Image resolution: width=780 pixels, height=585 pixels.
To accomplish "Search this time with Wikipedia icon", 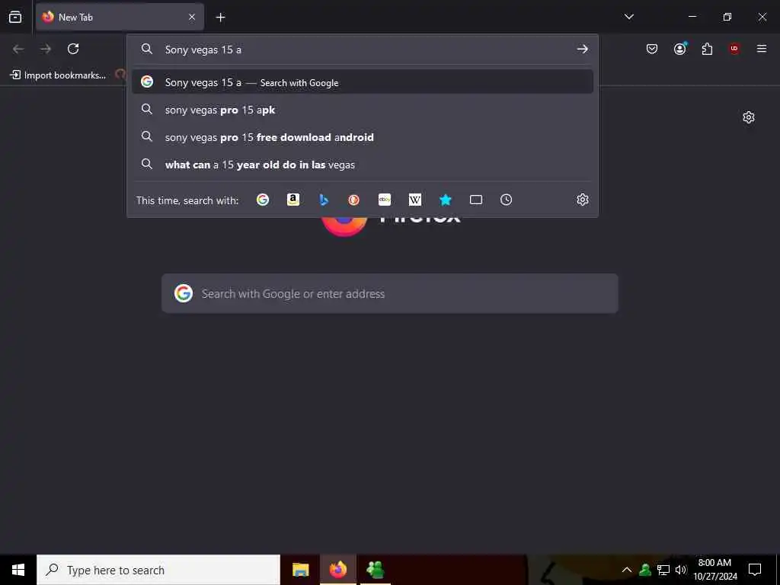I will (x=415, y=200).
